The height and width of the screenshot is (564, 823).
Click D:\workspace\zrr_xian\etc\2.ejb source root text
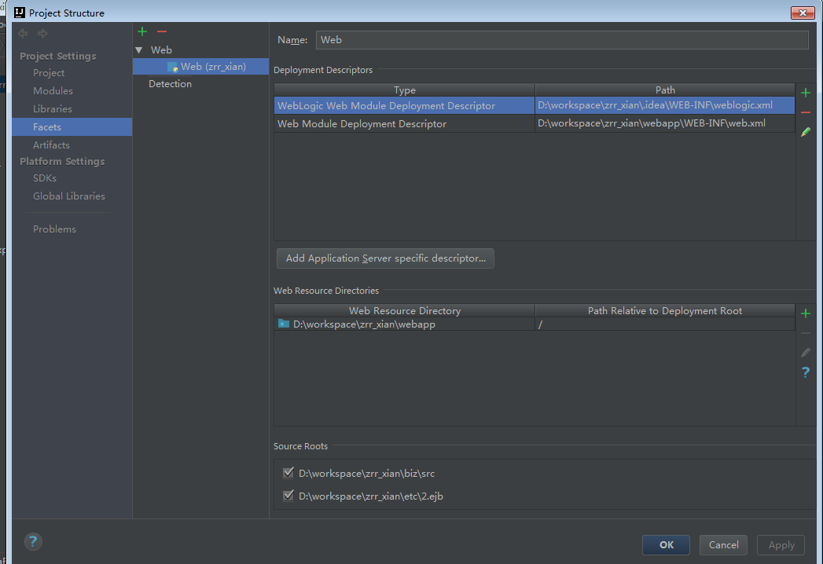click(370, 496)
